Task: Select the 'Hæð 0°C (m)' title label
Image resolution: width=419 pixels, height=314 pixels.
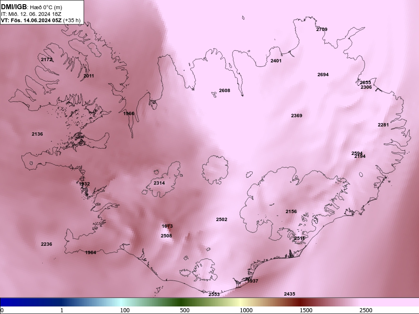Action: pyautogui.click(x=46, y=8)
